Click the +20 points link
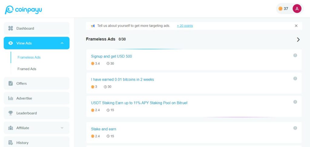 click(185, 26)
